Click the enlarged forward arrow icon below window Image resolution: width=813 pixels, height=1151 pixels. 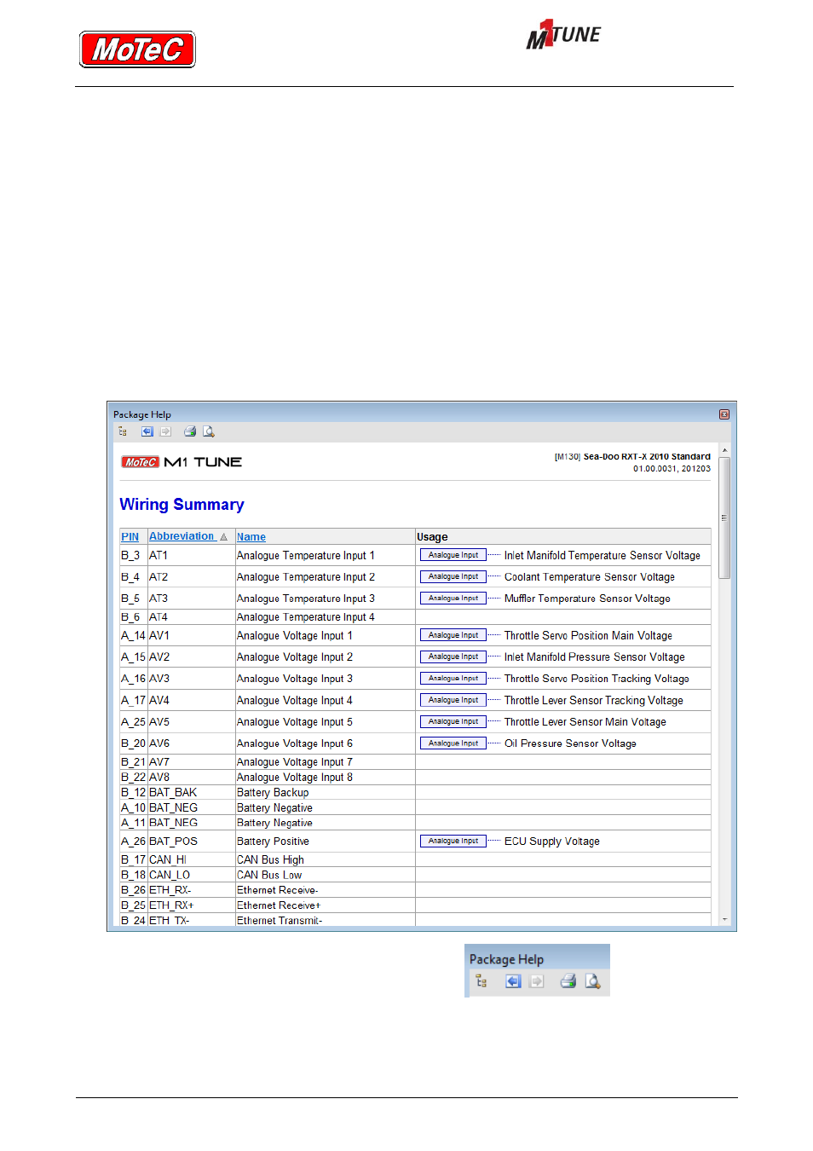(537, 981)
